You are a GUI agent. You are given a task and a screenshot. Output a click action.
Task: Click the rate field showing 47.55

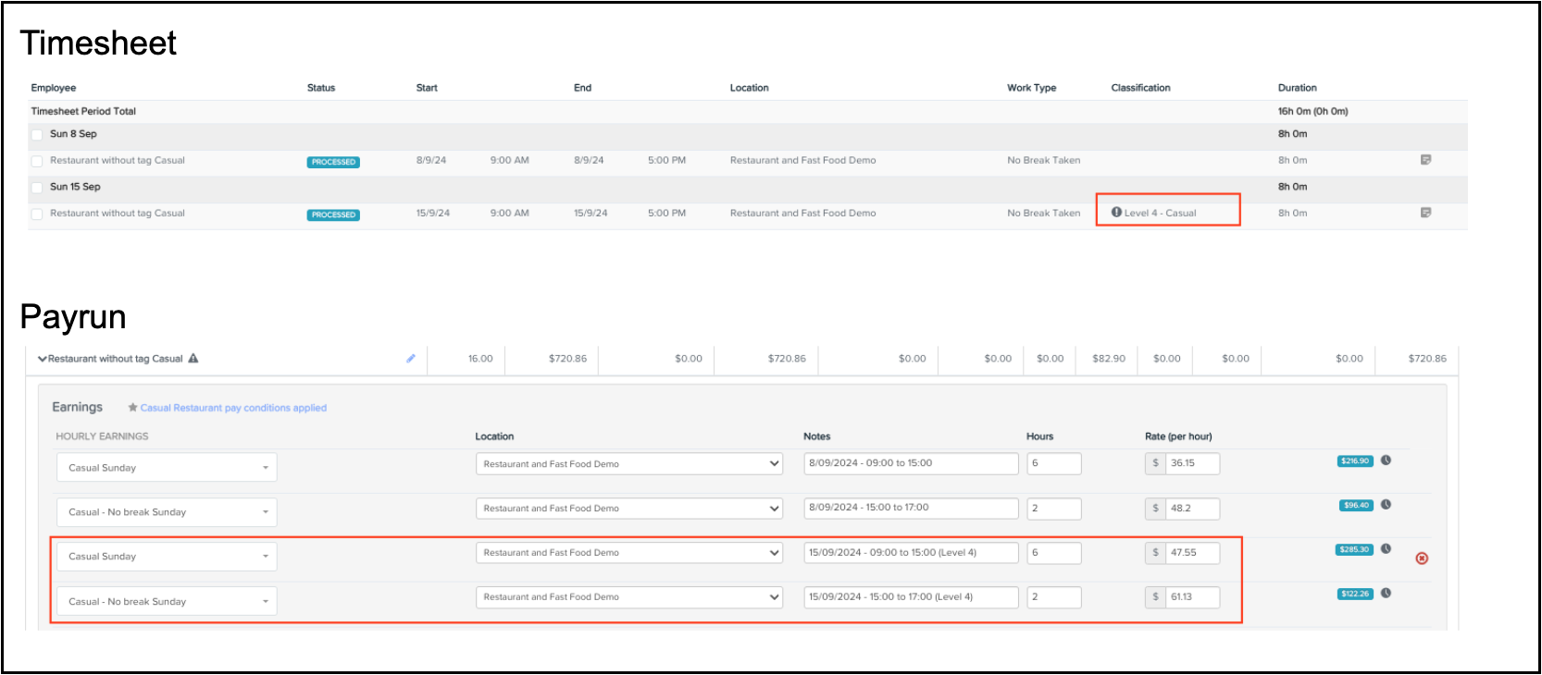click(1191, 553)
